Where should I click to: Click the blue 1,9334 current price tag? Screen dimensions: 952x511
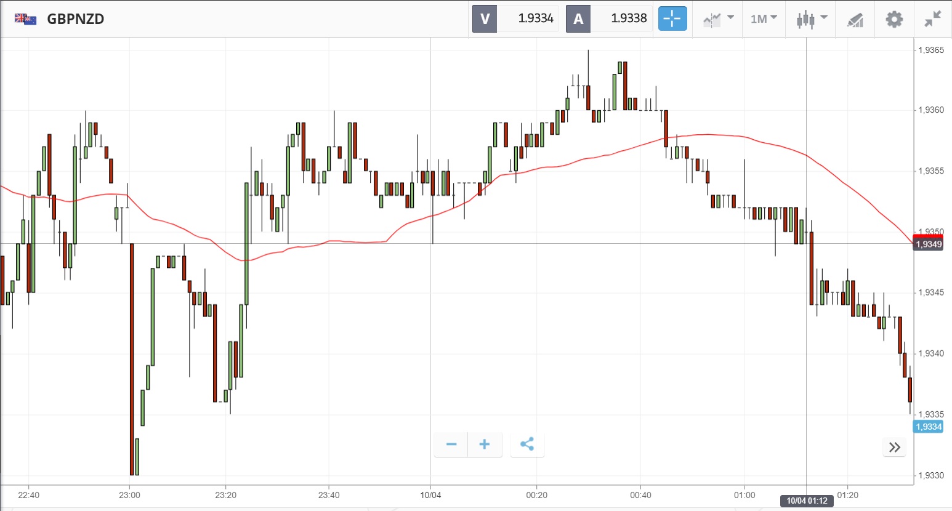coord(929,427)
